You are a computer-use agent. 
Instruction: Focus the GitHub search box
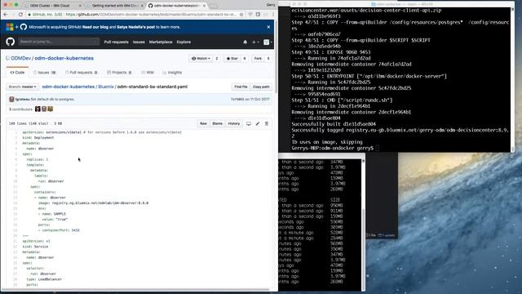[x=59, y=42]
